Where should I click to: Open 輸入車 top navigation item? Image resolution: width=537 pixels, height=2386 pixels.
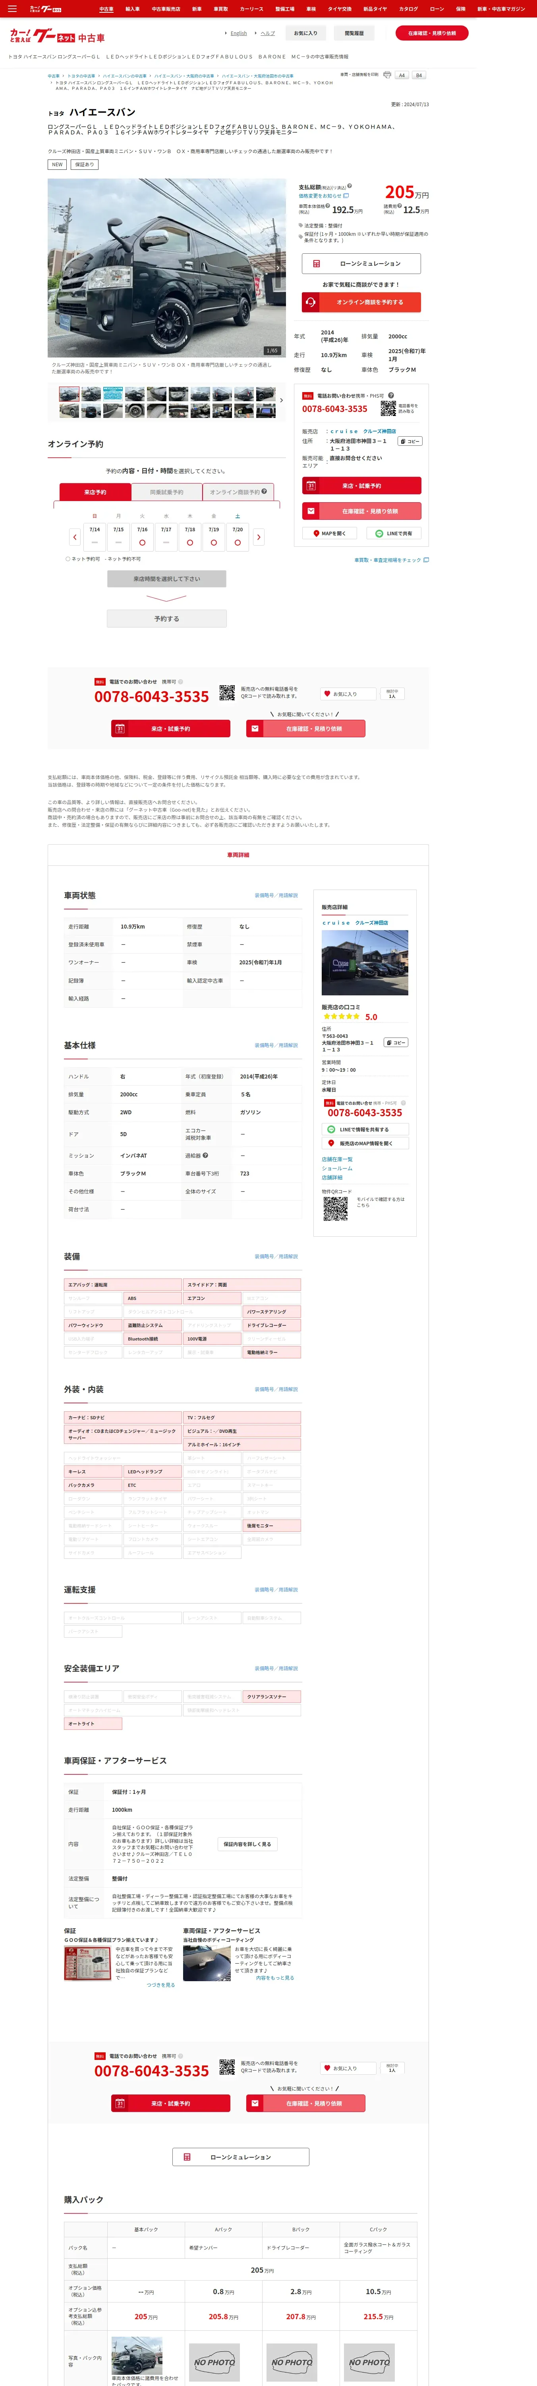132,8
